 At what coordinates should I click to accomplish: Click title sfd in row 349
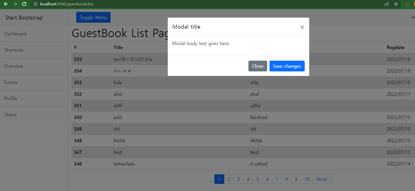tap(117, 129)
